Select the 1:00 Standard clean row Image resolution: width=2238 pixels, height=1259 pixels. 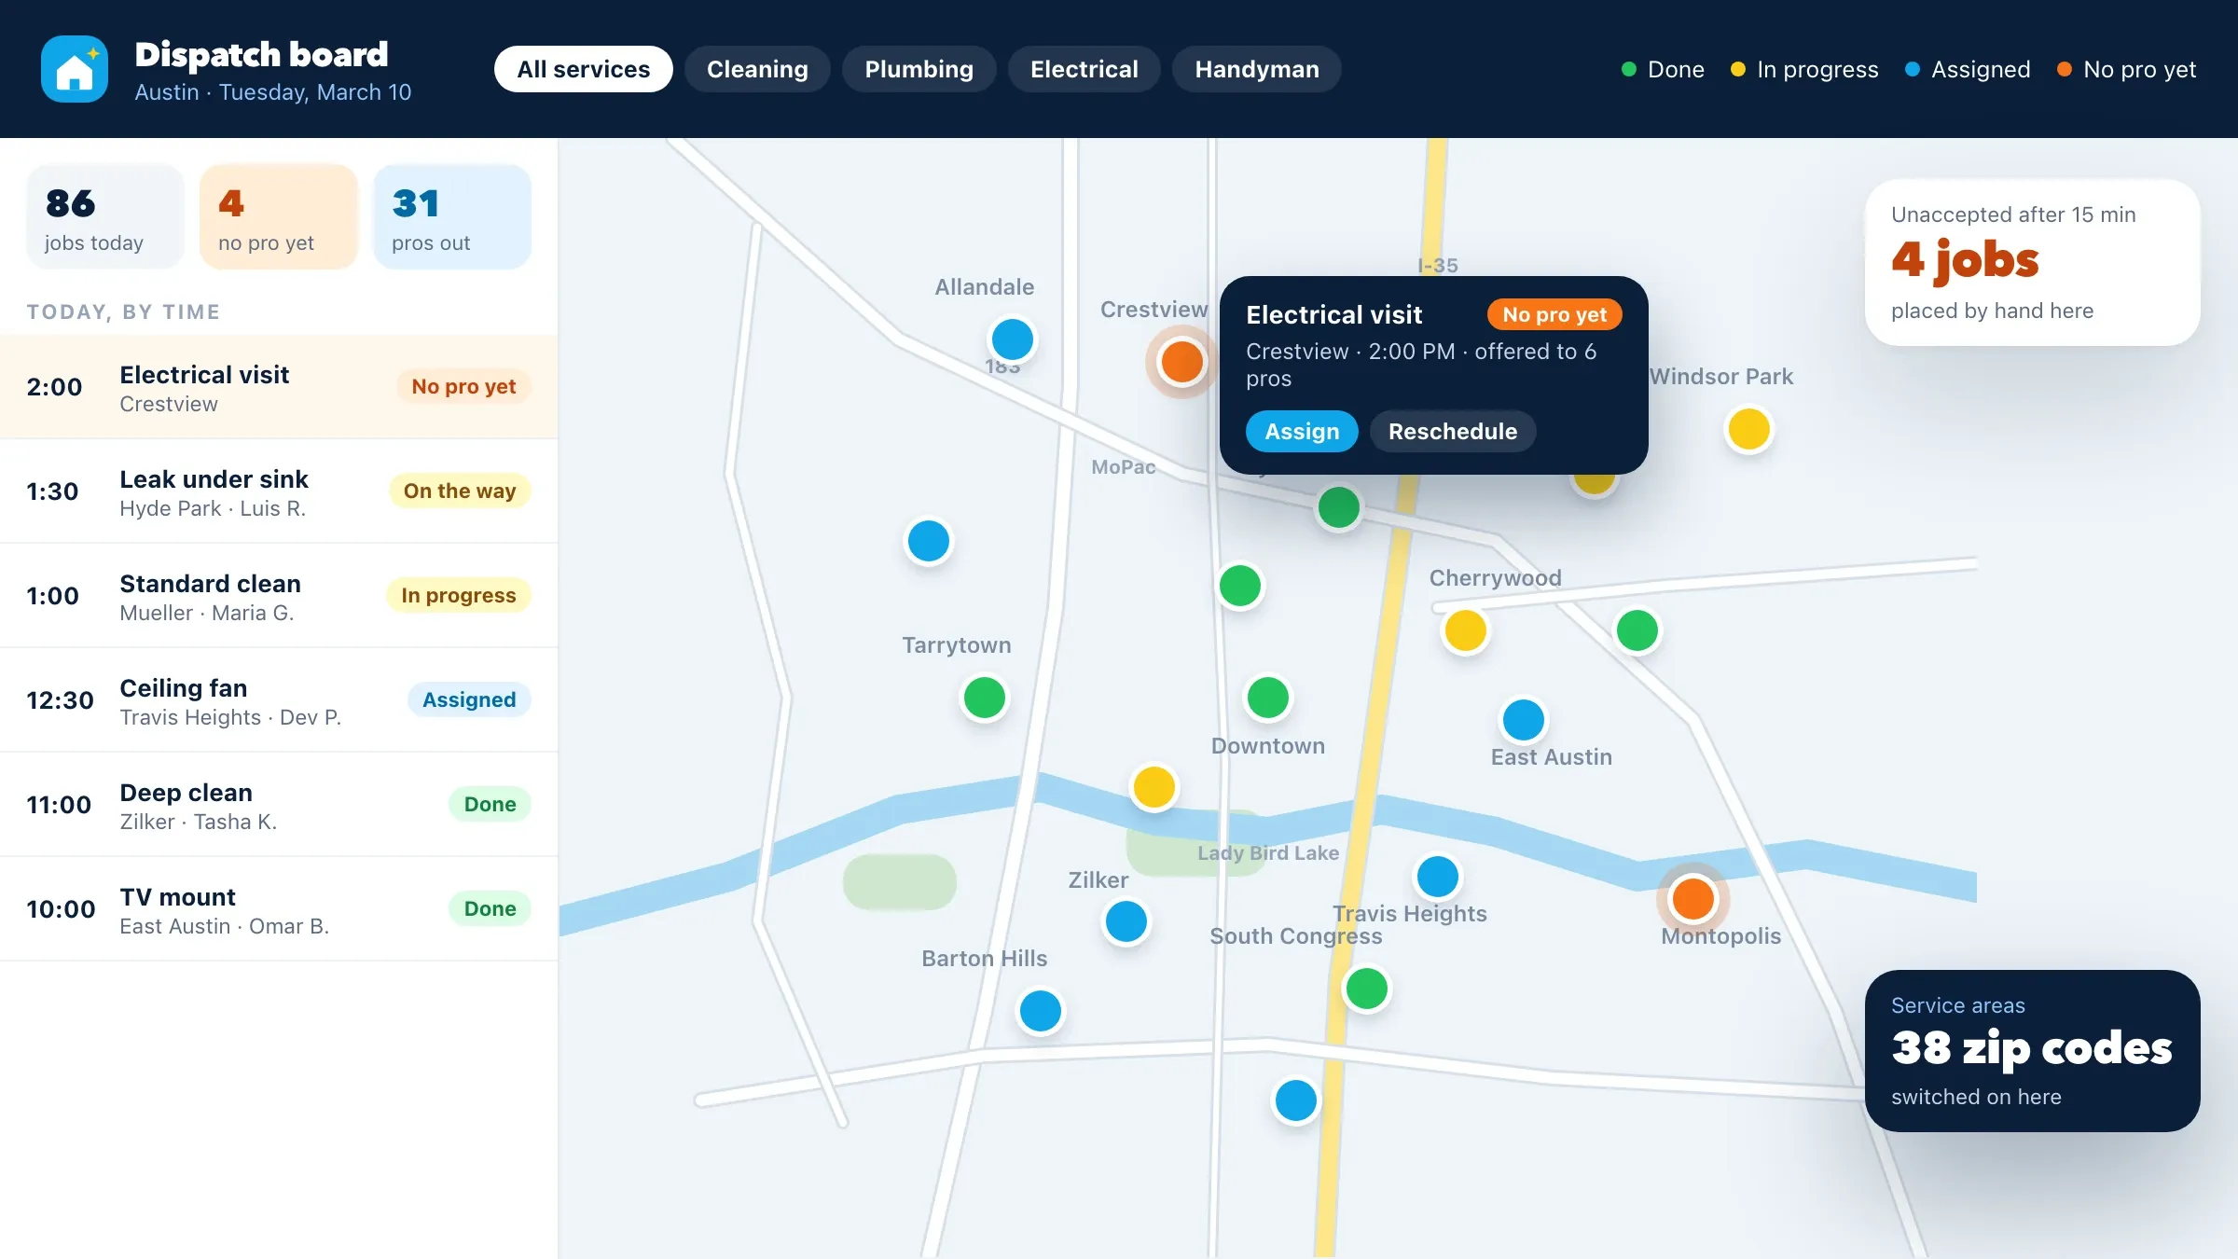click(x=279, y=596)
